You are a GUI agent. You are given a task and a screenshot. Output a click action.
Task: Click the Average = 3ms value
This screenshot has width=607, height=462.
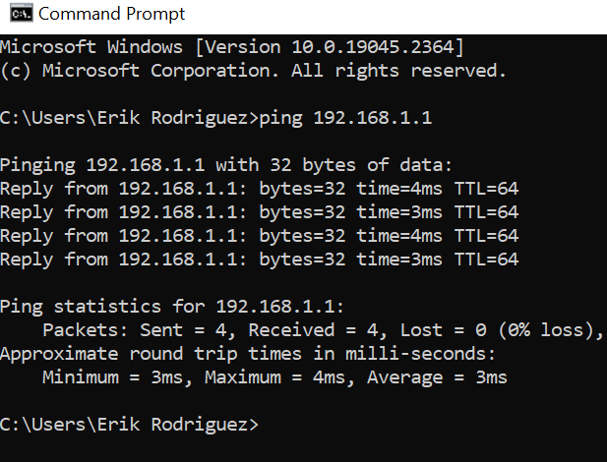(437, 377)
